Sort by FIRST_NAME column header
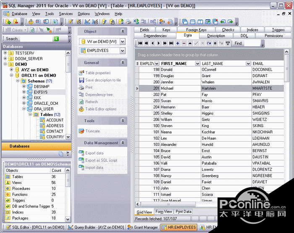 (x=174, y=64)
